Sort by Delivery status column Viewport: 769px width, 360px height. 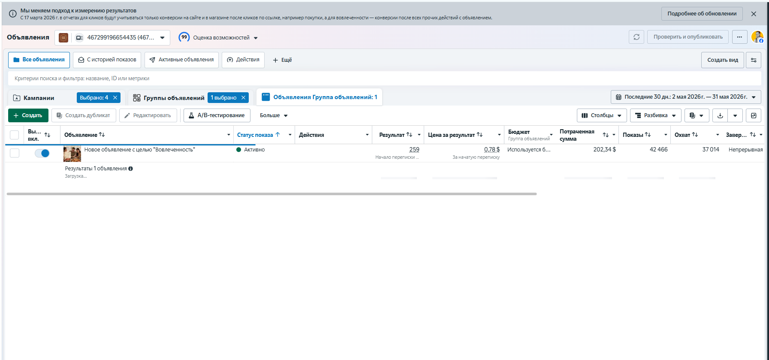258,135
